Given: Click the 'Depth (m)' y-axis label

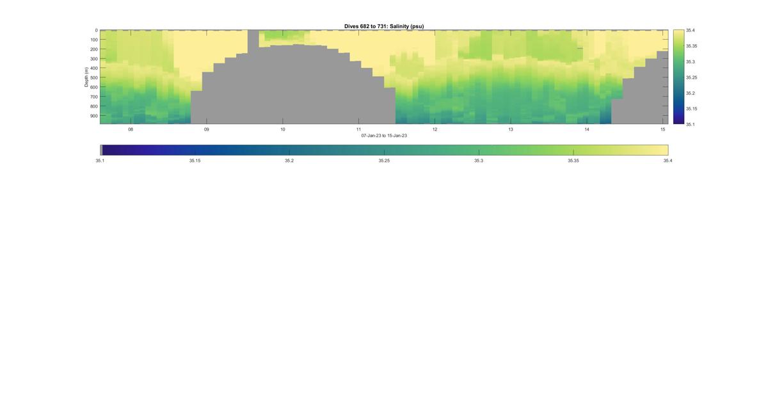Looking at the screenshot, I should 86,77.
